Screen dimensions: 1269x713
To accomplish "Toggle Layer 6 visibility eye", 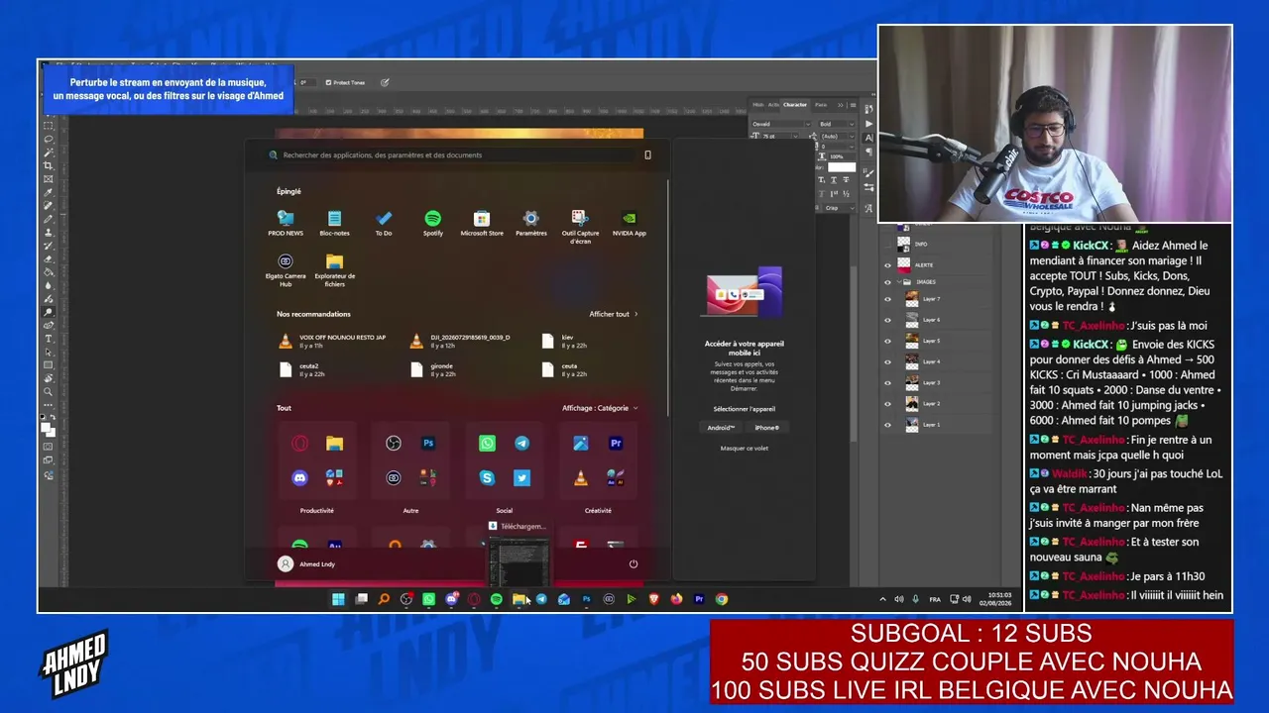I will (887, 320).
